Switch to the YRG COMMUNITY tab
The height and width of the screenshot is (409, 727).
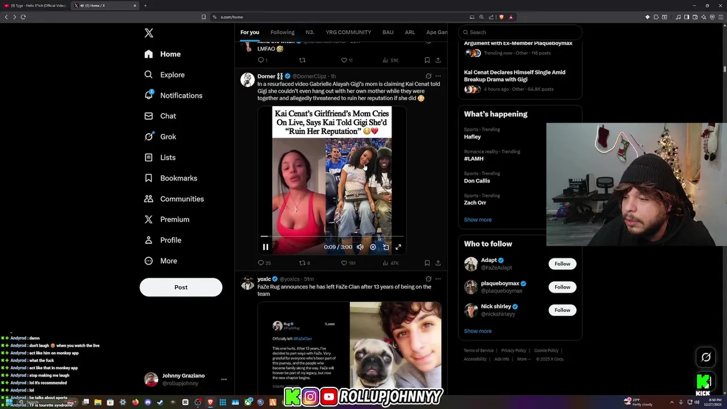click(x=348, y=32)
